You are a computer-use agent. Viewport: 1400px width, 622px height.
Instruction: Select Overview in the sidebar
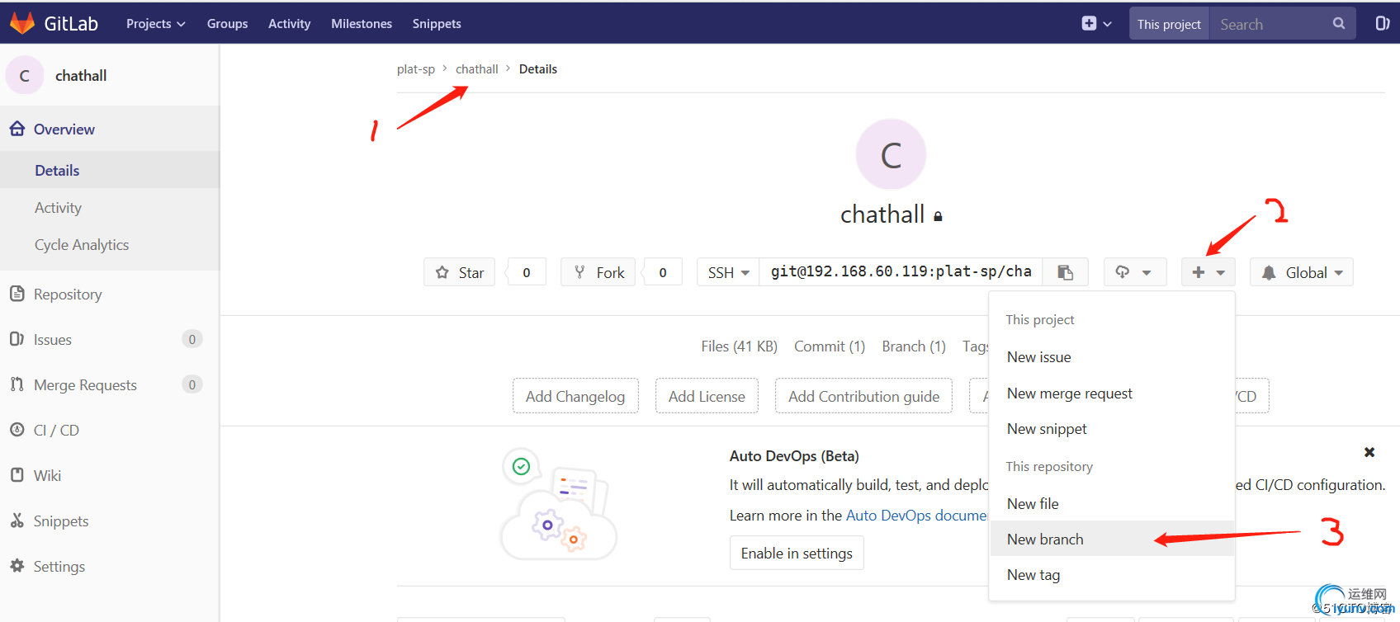(x=110, y=129)
